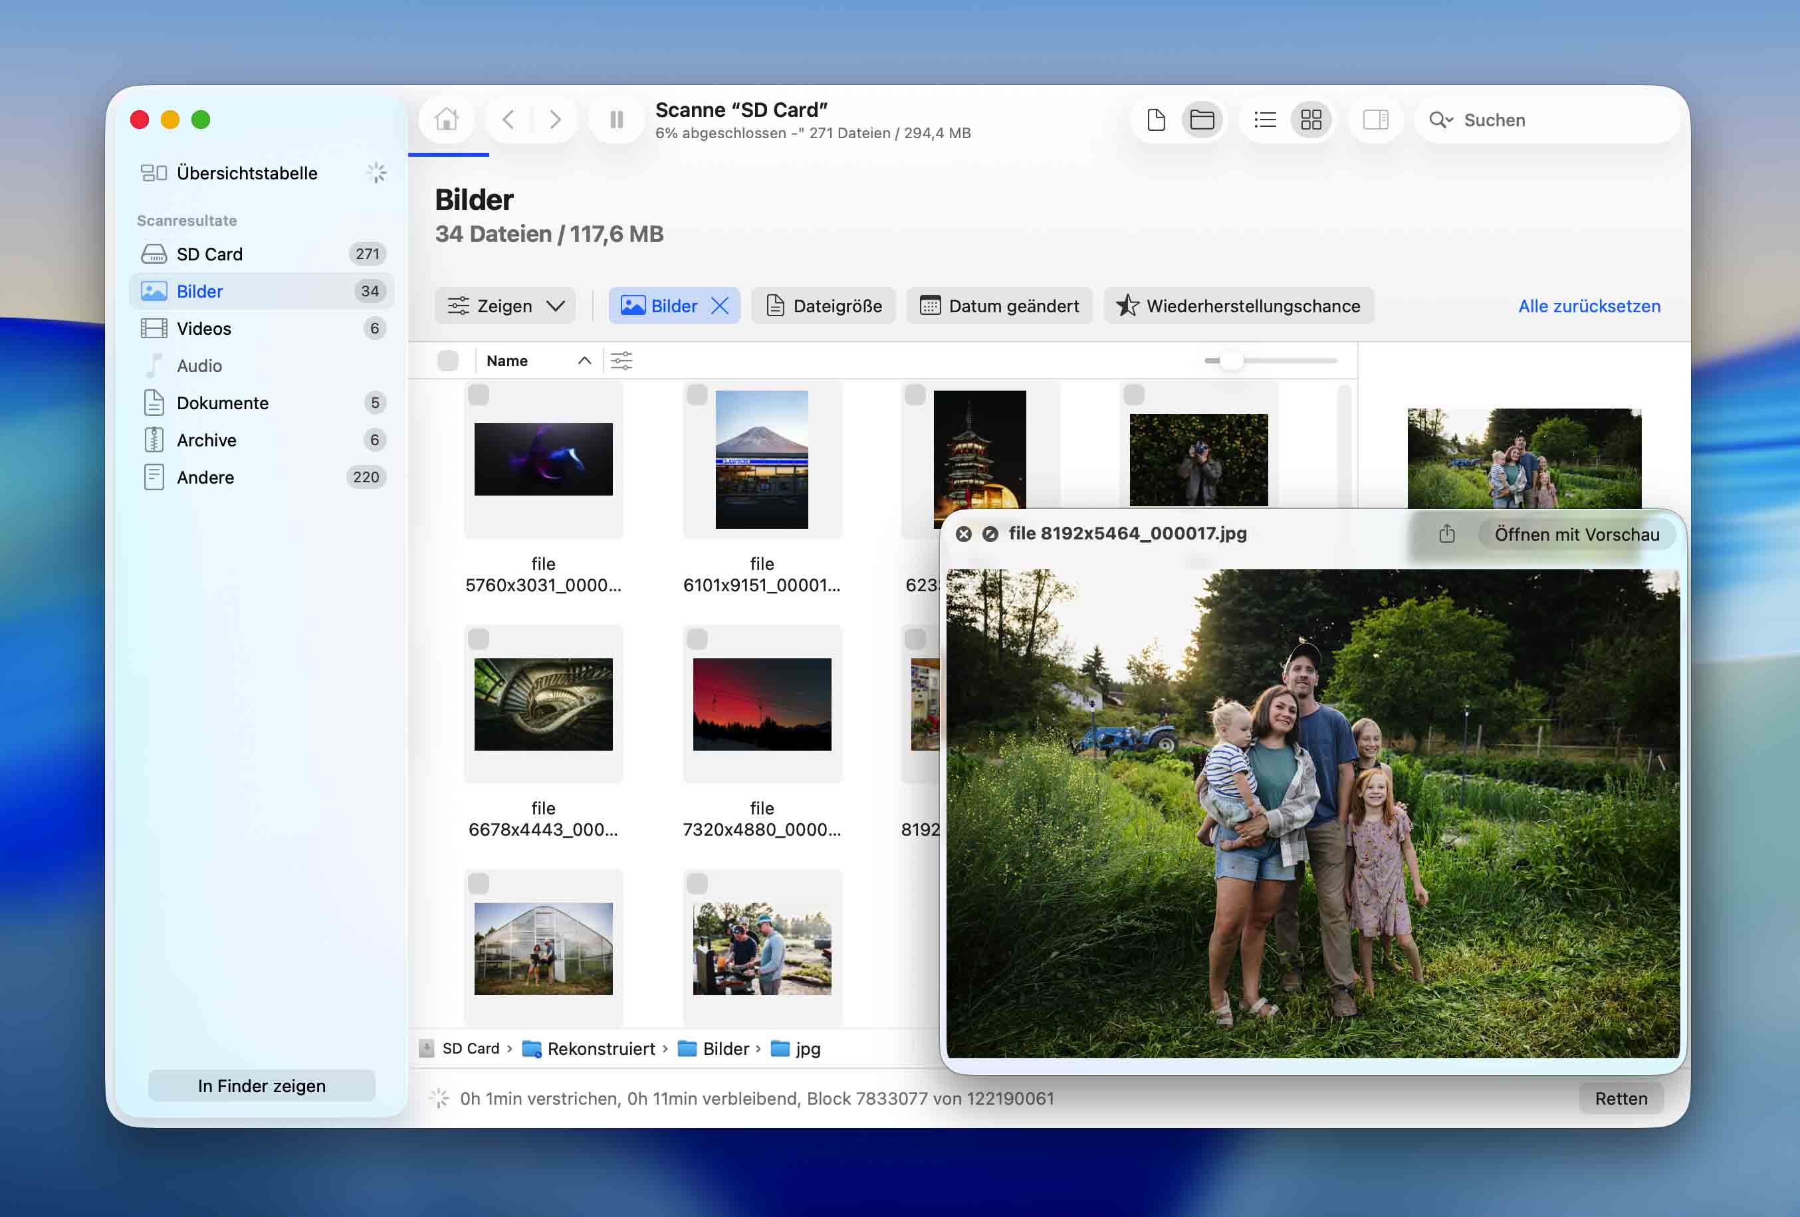The width and height of the screenshot is (1800, 1217).
Task: Select the Mount Fuji thumbnail
Action: point(761,459)
